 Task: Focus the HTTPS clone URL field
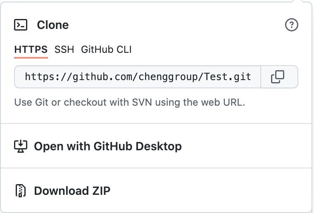click(x=138, y=77)
